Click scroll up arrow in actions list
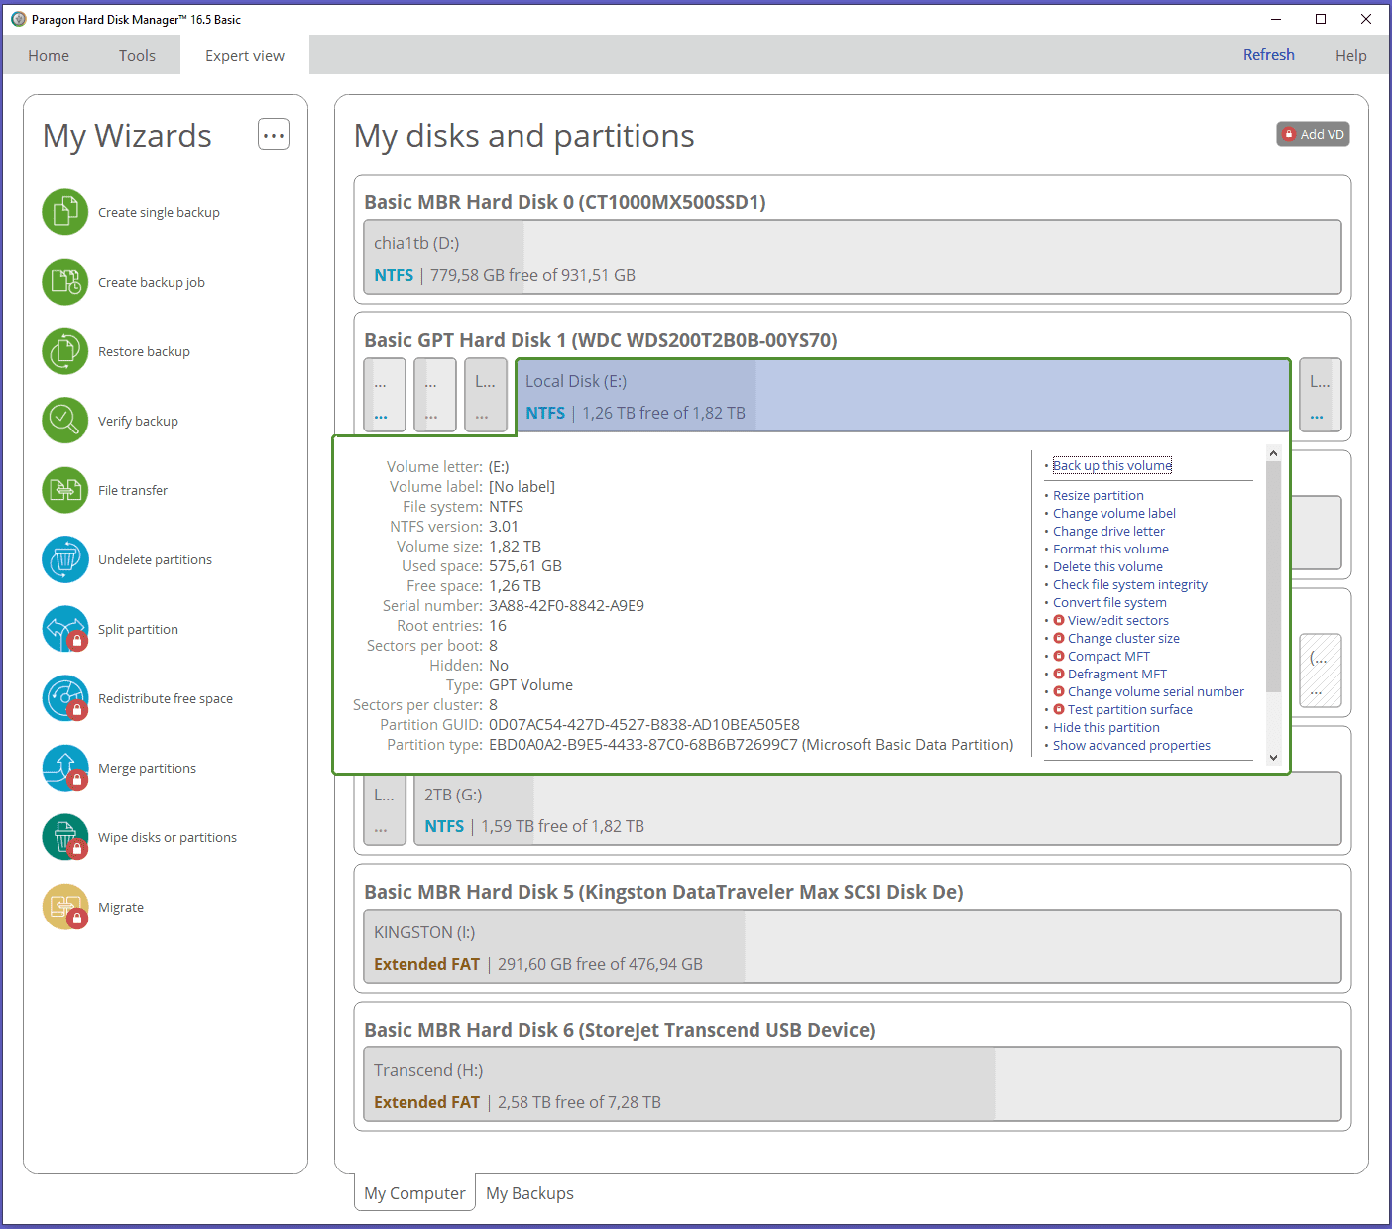 1274,454
